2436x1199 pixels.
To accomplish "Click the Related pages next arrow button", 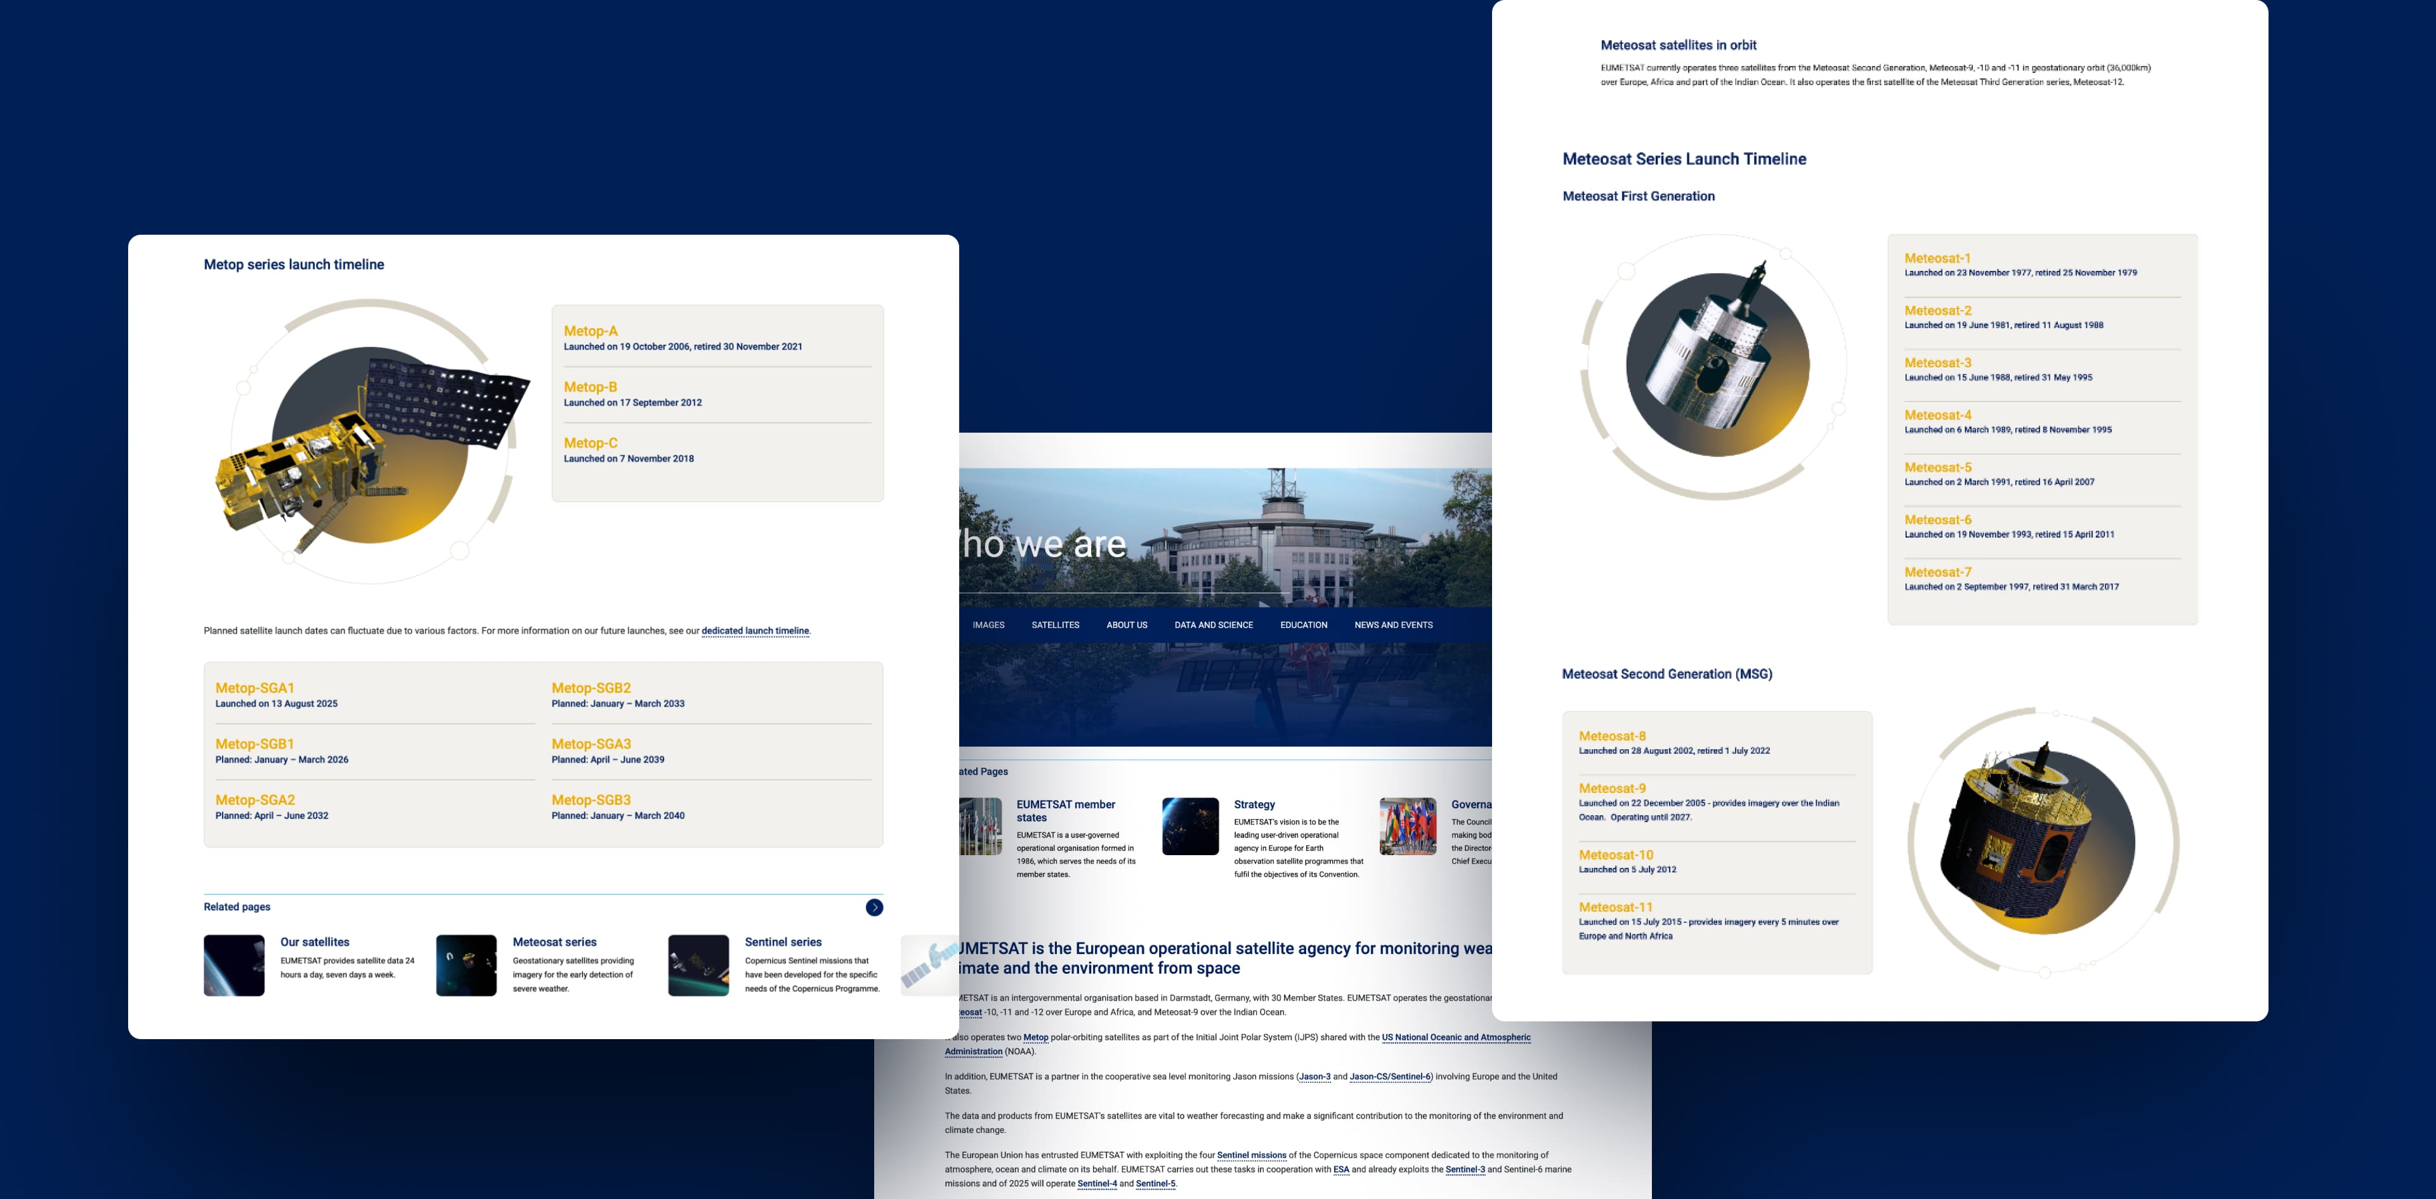I will (874, 908).
